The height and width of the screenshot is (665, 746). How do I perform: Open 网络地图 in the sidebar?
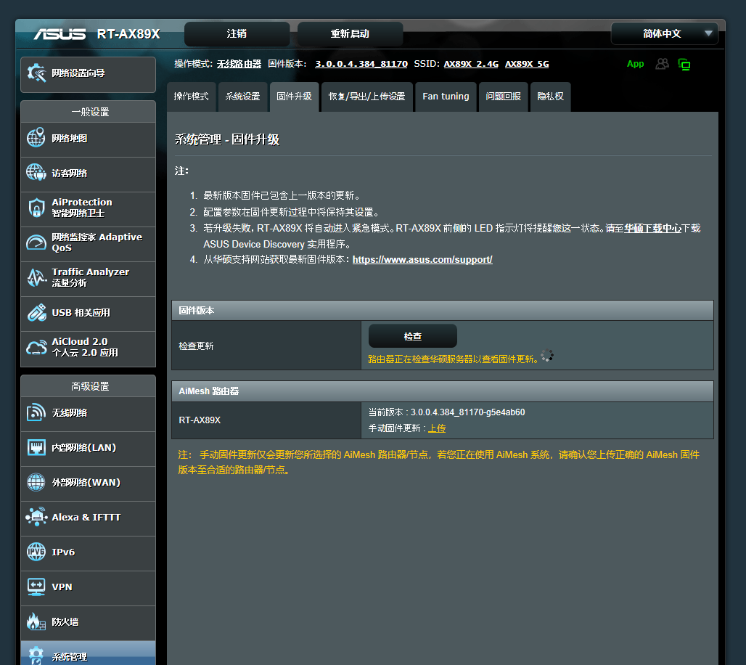pyautogui.click(x=88, y=139)
